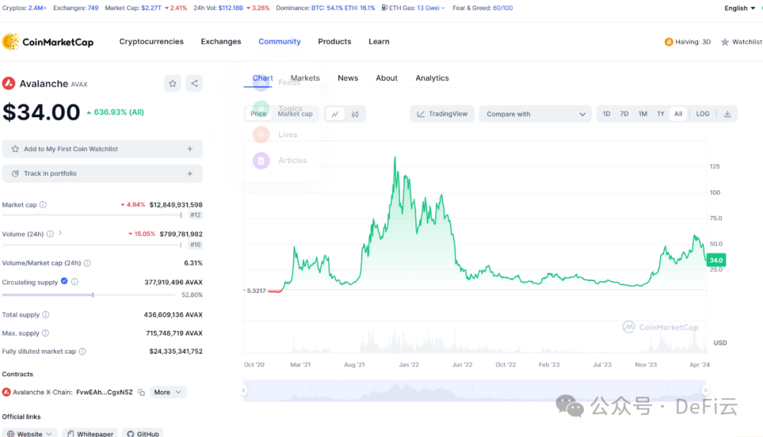Switch to the Analytics tab

pyautogui.click(x=432, y=78)
